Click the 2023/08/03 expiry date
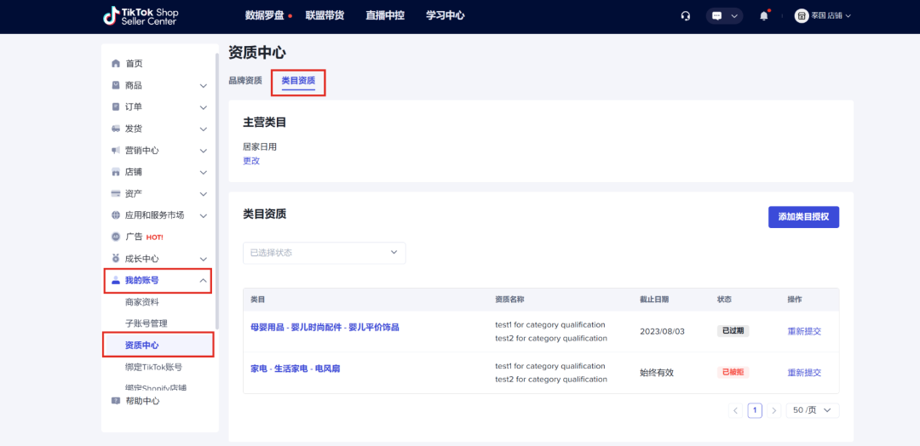The image size is (920, 446). tap(662, 331)
